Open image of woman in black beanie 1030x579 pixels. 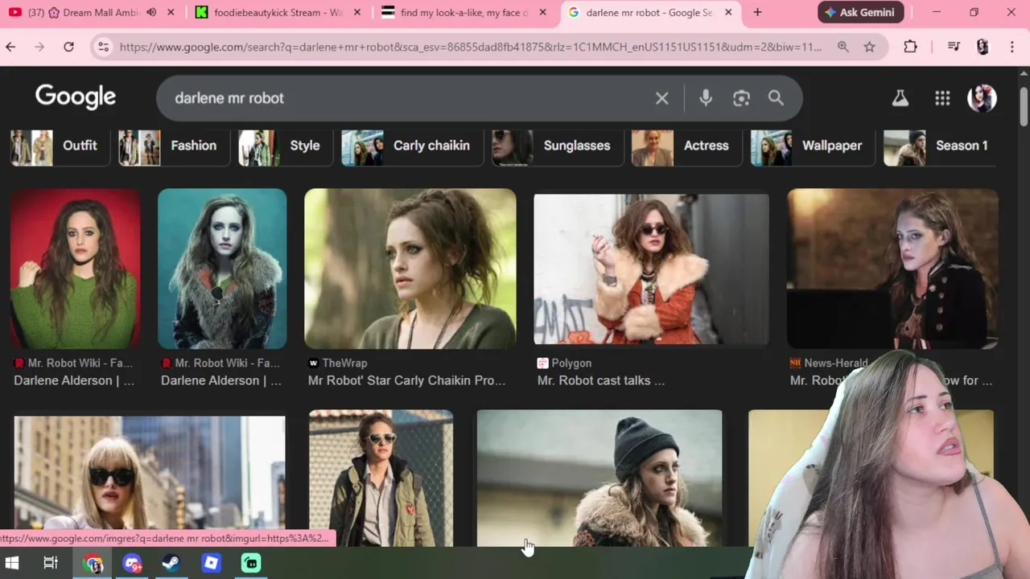click(599, 478)
